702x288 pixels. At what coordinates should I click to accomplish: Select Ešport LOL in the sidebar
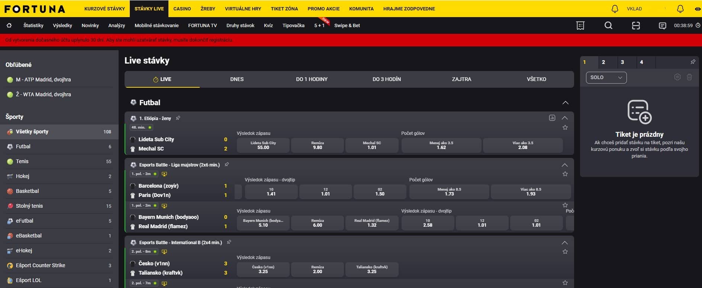click(x=59, y=280)
